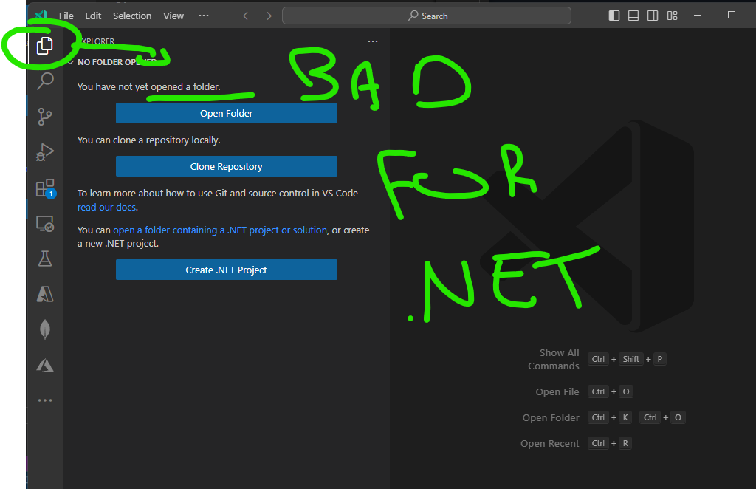Open Explorer panel more actions ellipsis

(x=373, y=41)
